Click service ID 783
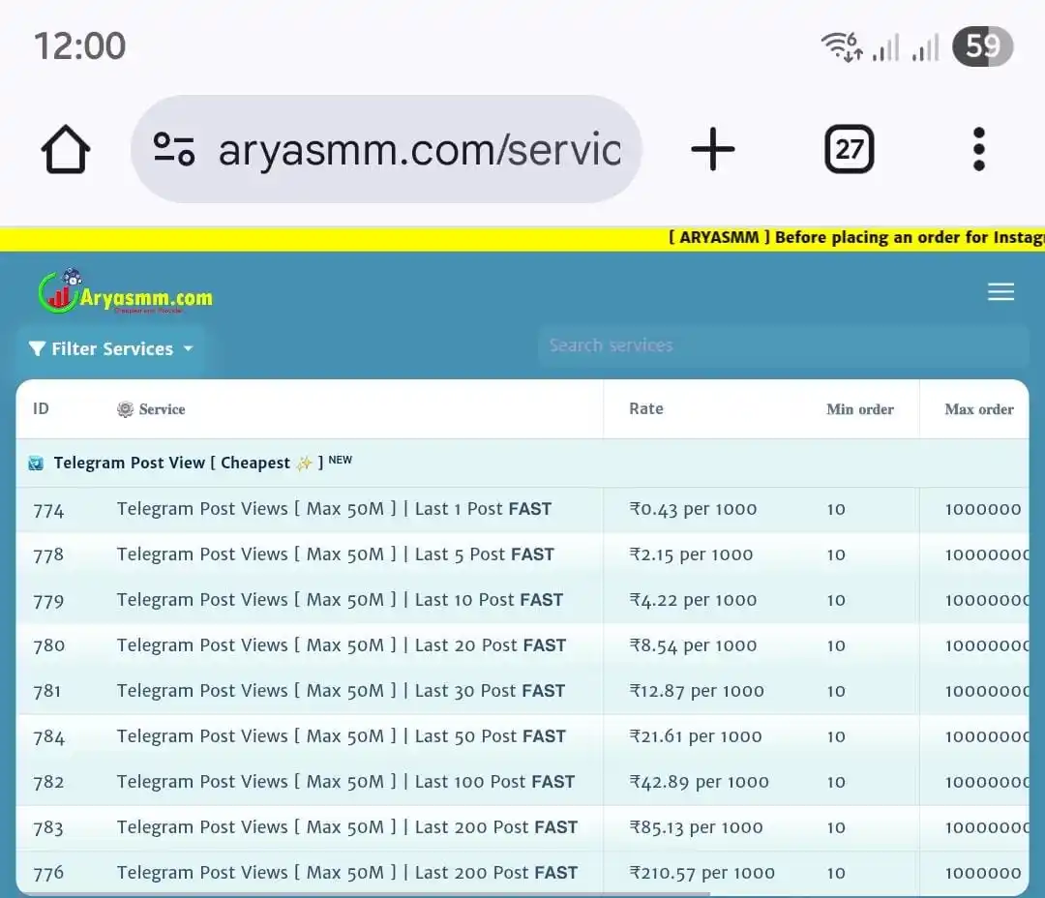Image resolution: width=1045 pixels, height=898 pixels. (x=48, y=828)
